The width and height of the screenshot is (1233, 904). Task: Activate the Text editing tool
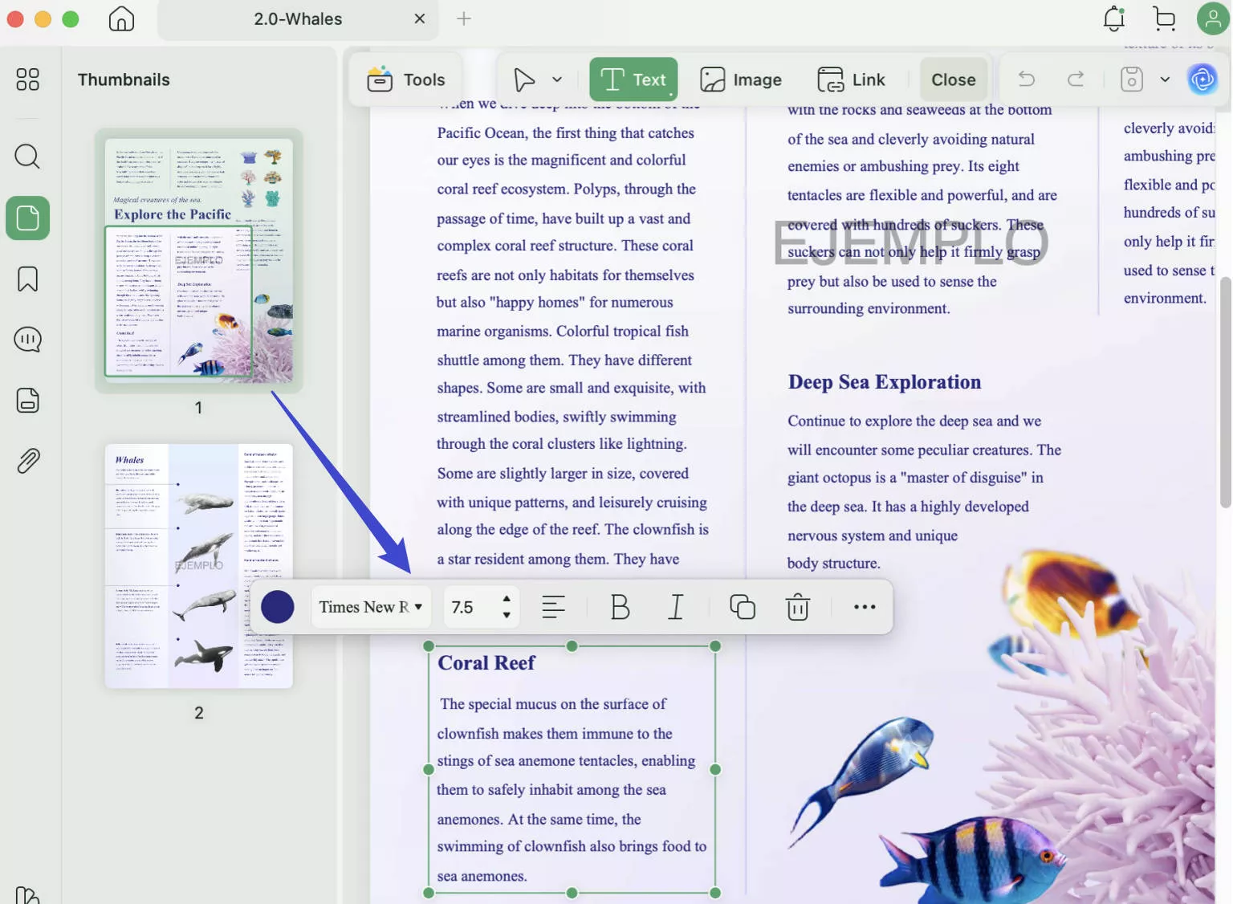pyautogui.click(x=633, y=79)
